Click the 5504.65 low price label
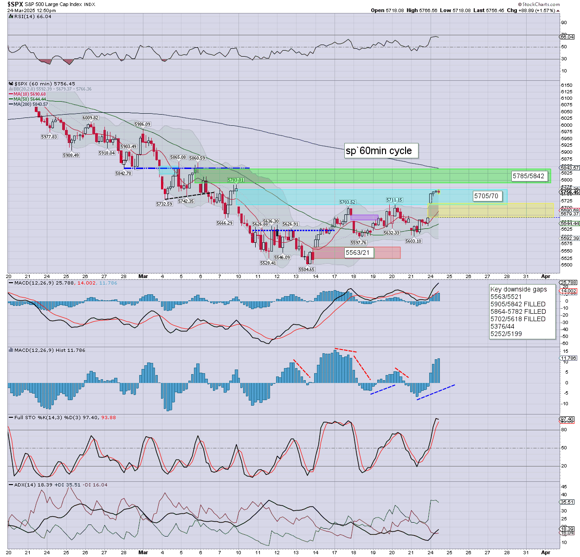 pyautogui.click(x=306, y=269)
